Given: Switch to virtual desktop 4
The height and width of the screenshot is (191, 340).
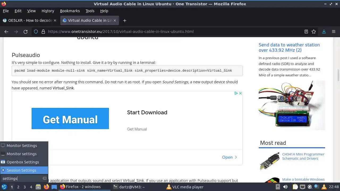Looking at the screenshot, I should 31,187.
